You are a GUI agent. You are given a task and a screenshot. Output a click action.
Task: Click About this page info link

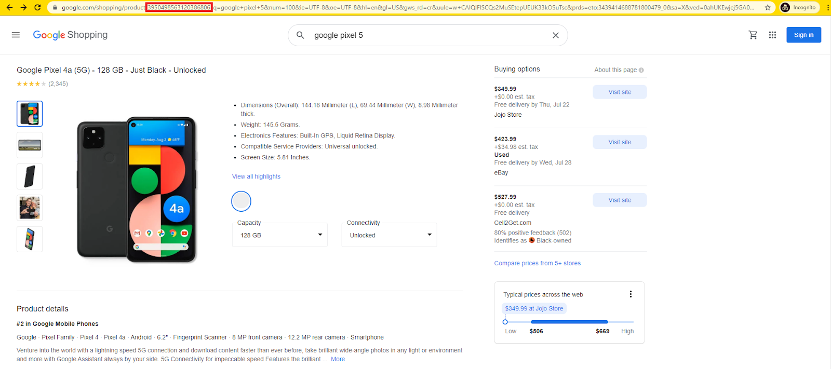(619, 70)
